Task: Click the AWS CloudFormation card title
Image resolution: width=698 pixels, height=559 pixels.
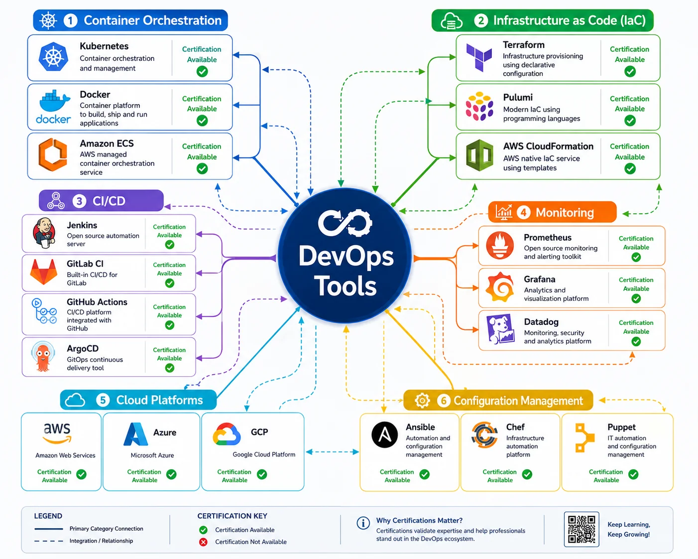Action: click(x=548, y=146)
